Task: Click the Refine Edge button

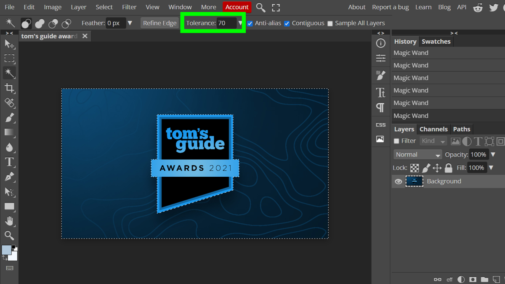Action: pos(159,23)
